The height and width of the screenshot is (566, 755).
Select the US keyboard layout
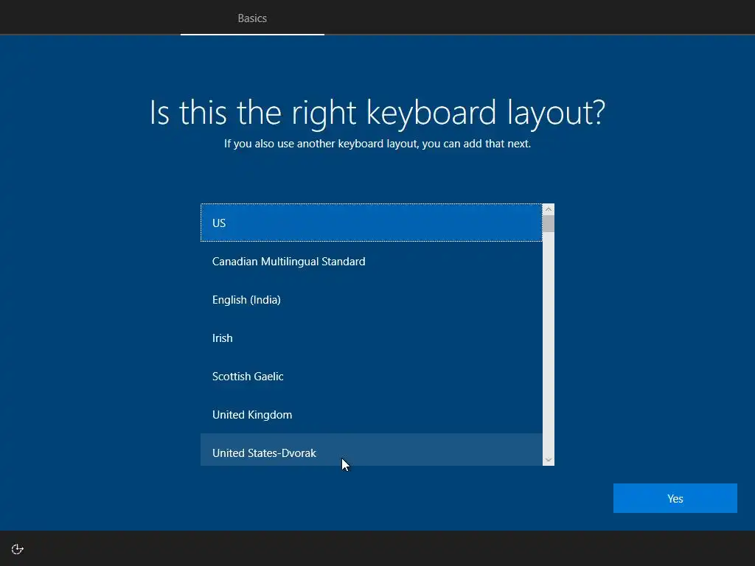point(372,223)
